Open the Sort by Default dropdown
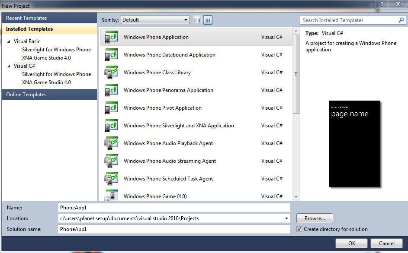The image size is (408, 253). (155, 20)
